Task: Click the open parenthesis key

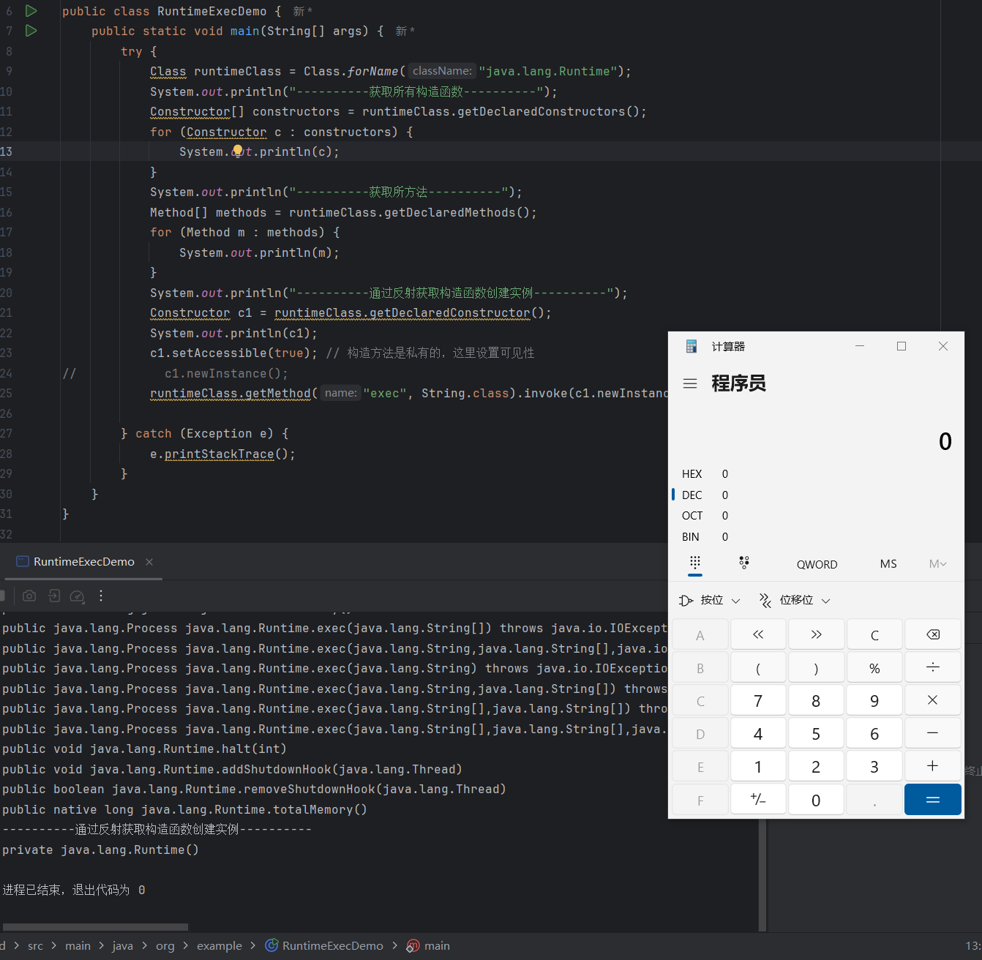Action: [758, 667]
